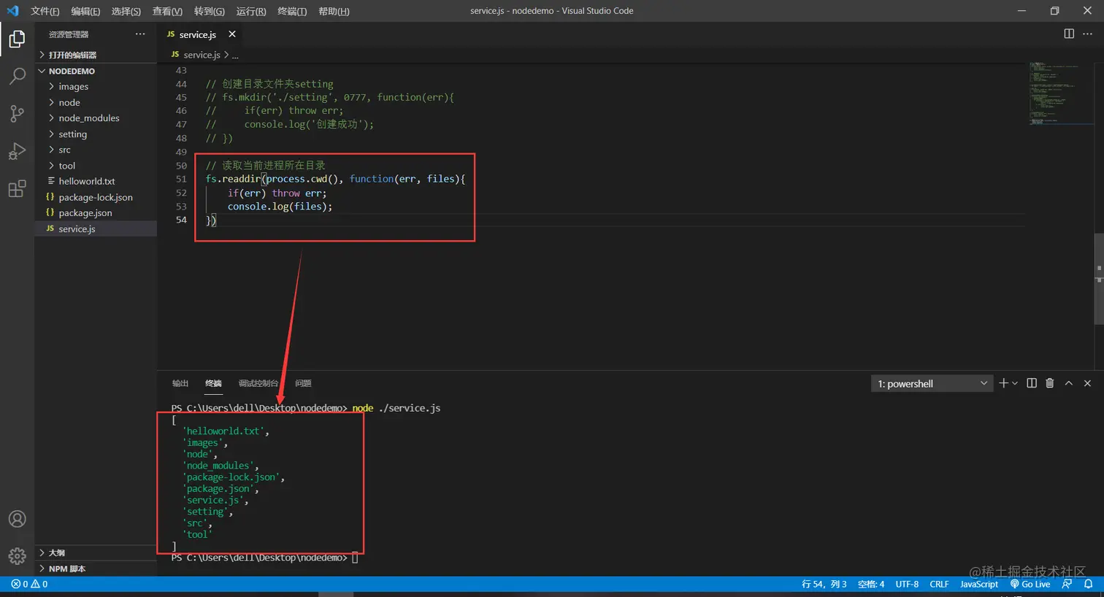Close the service.js editor tab
The width and height of the screenshot is (1104, 597).
point(232,34)
